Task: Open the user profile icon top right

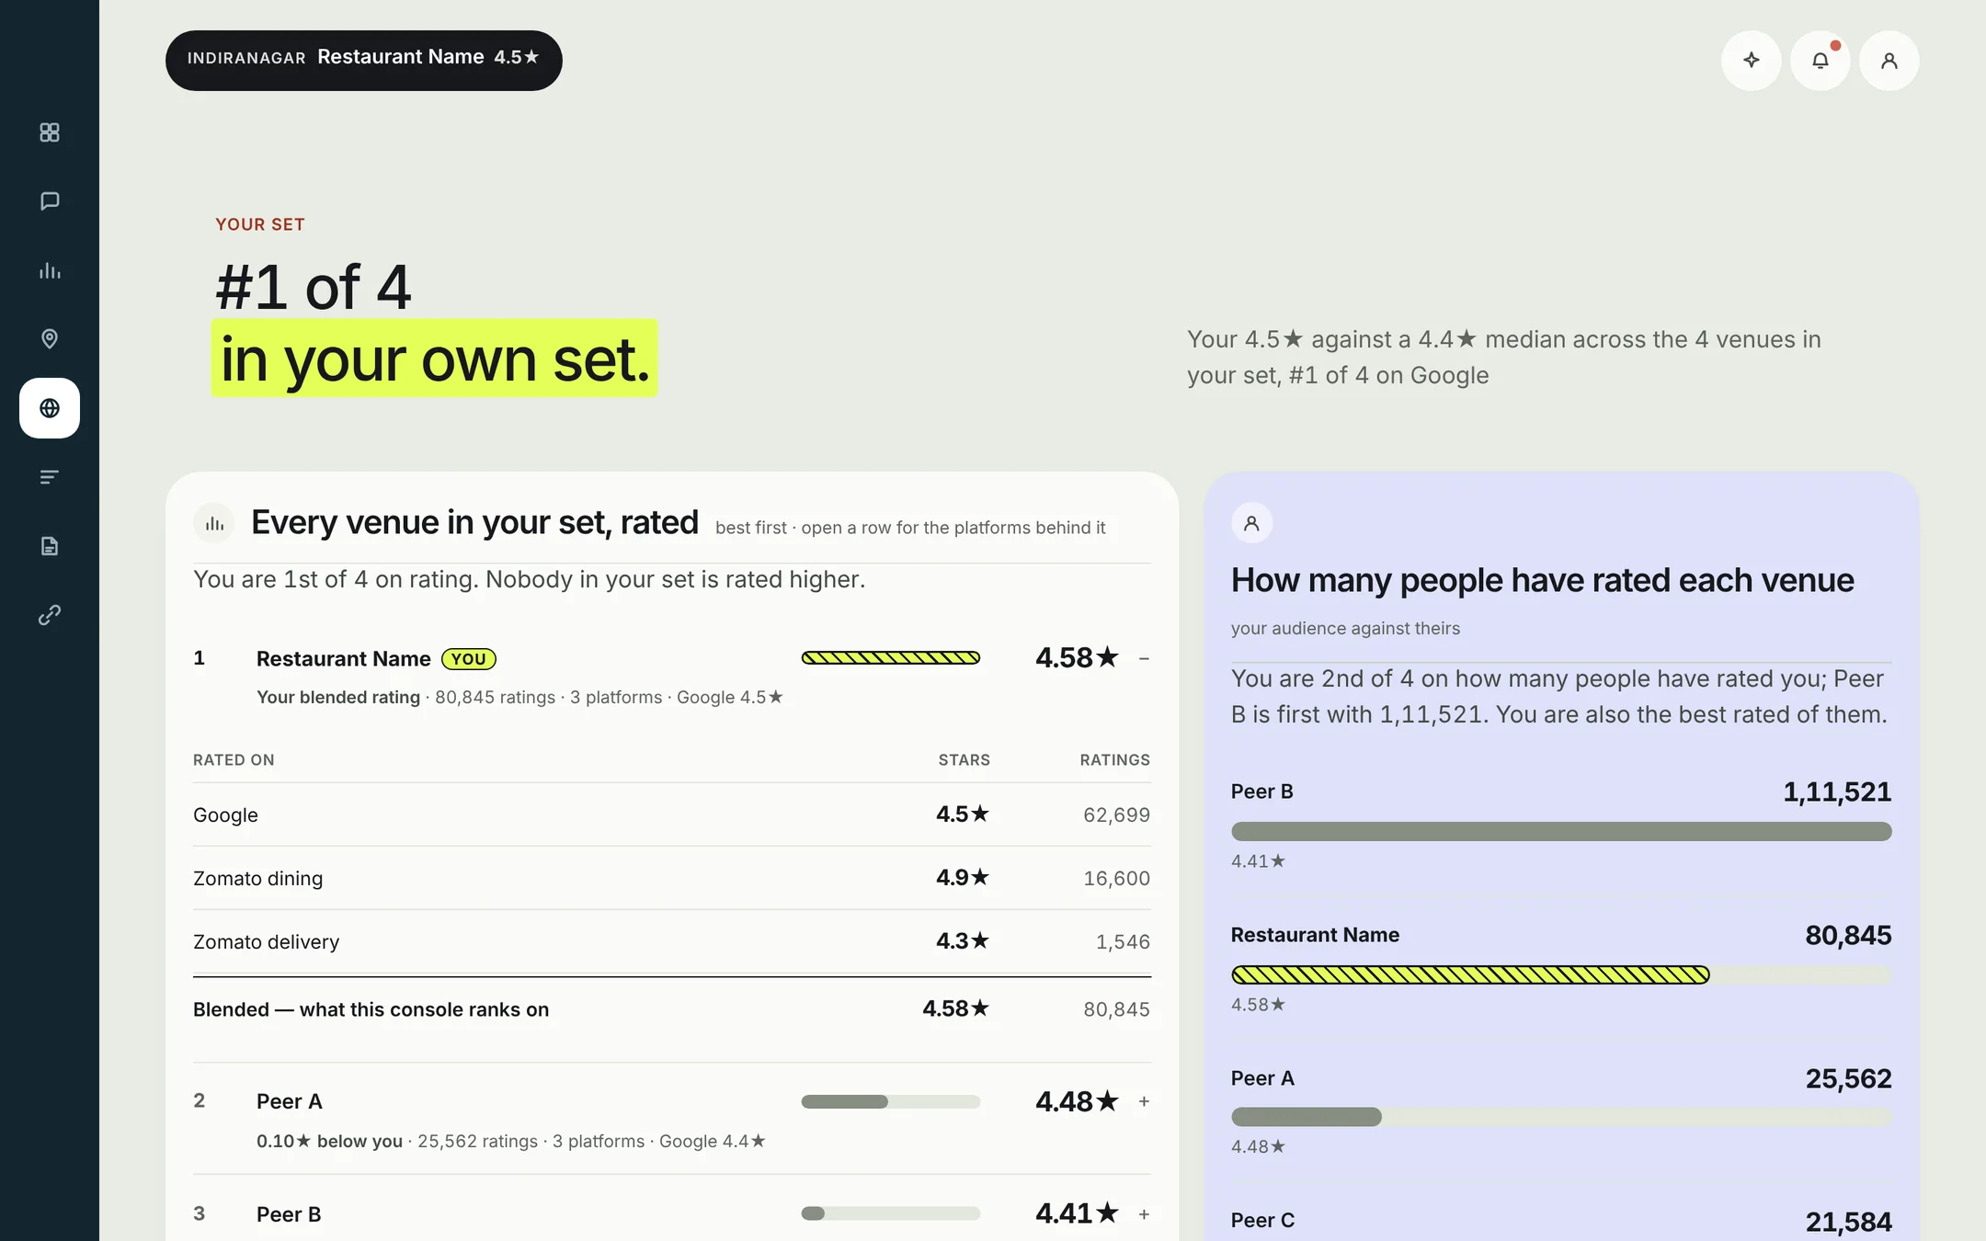Action: (1889, 61)
